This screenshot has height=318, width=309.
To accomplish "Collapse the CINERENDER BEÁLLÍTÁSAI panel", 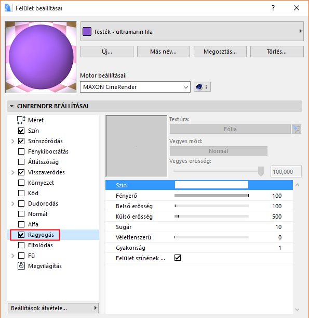I will click(x=12, y=106).
